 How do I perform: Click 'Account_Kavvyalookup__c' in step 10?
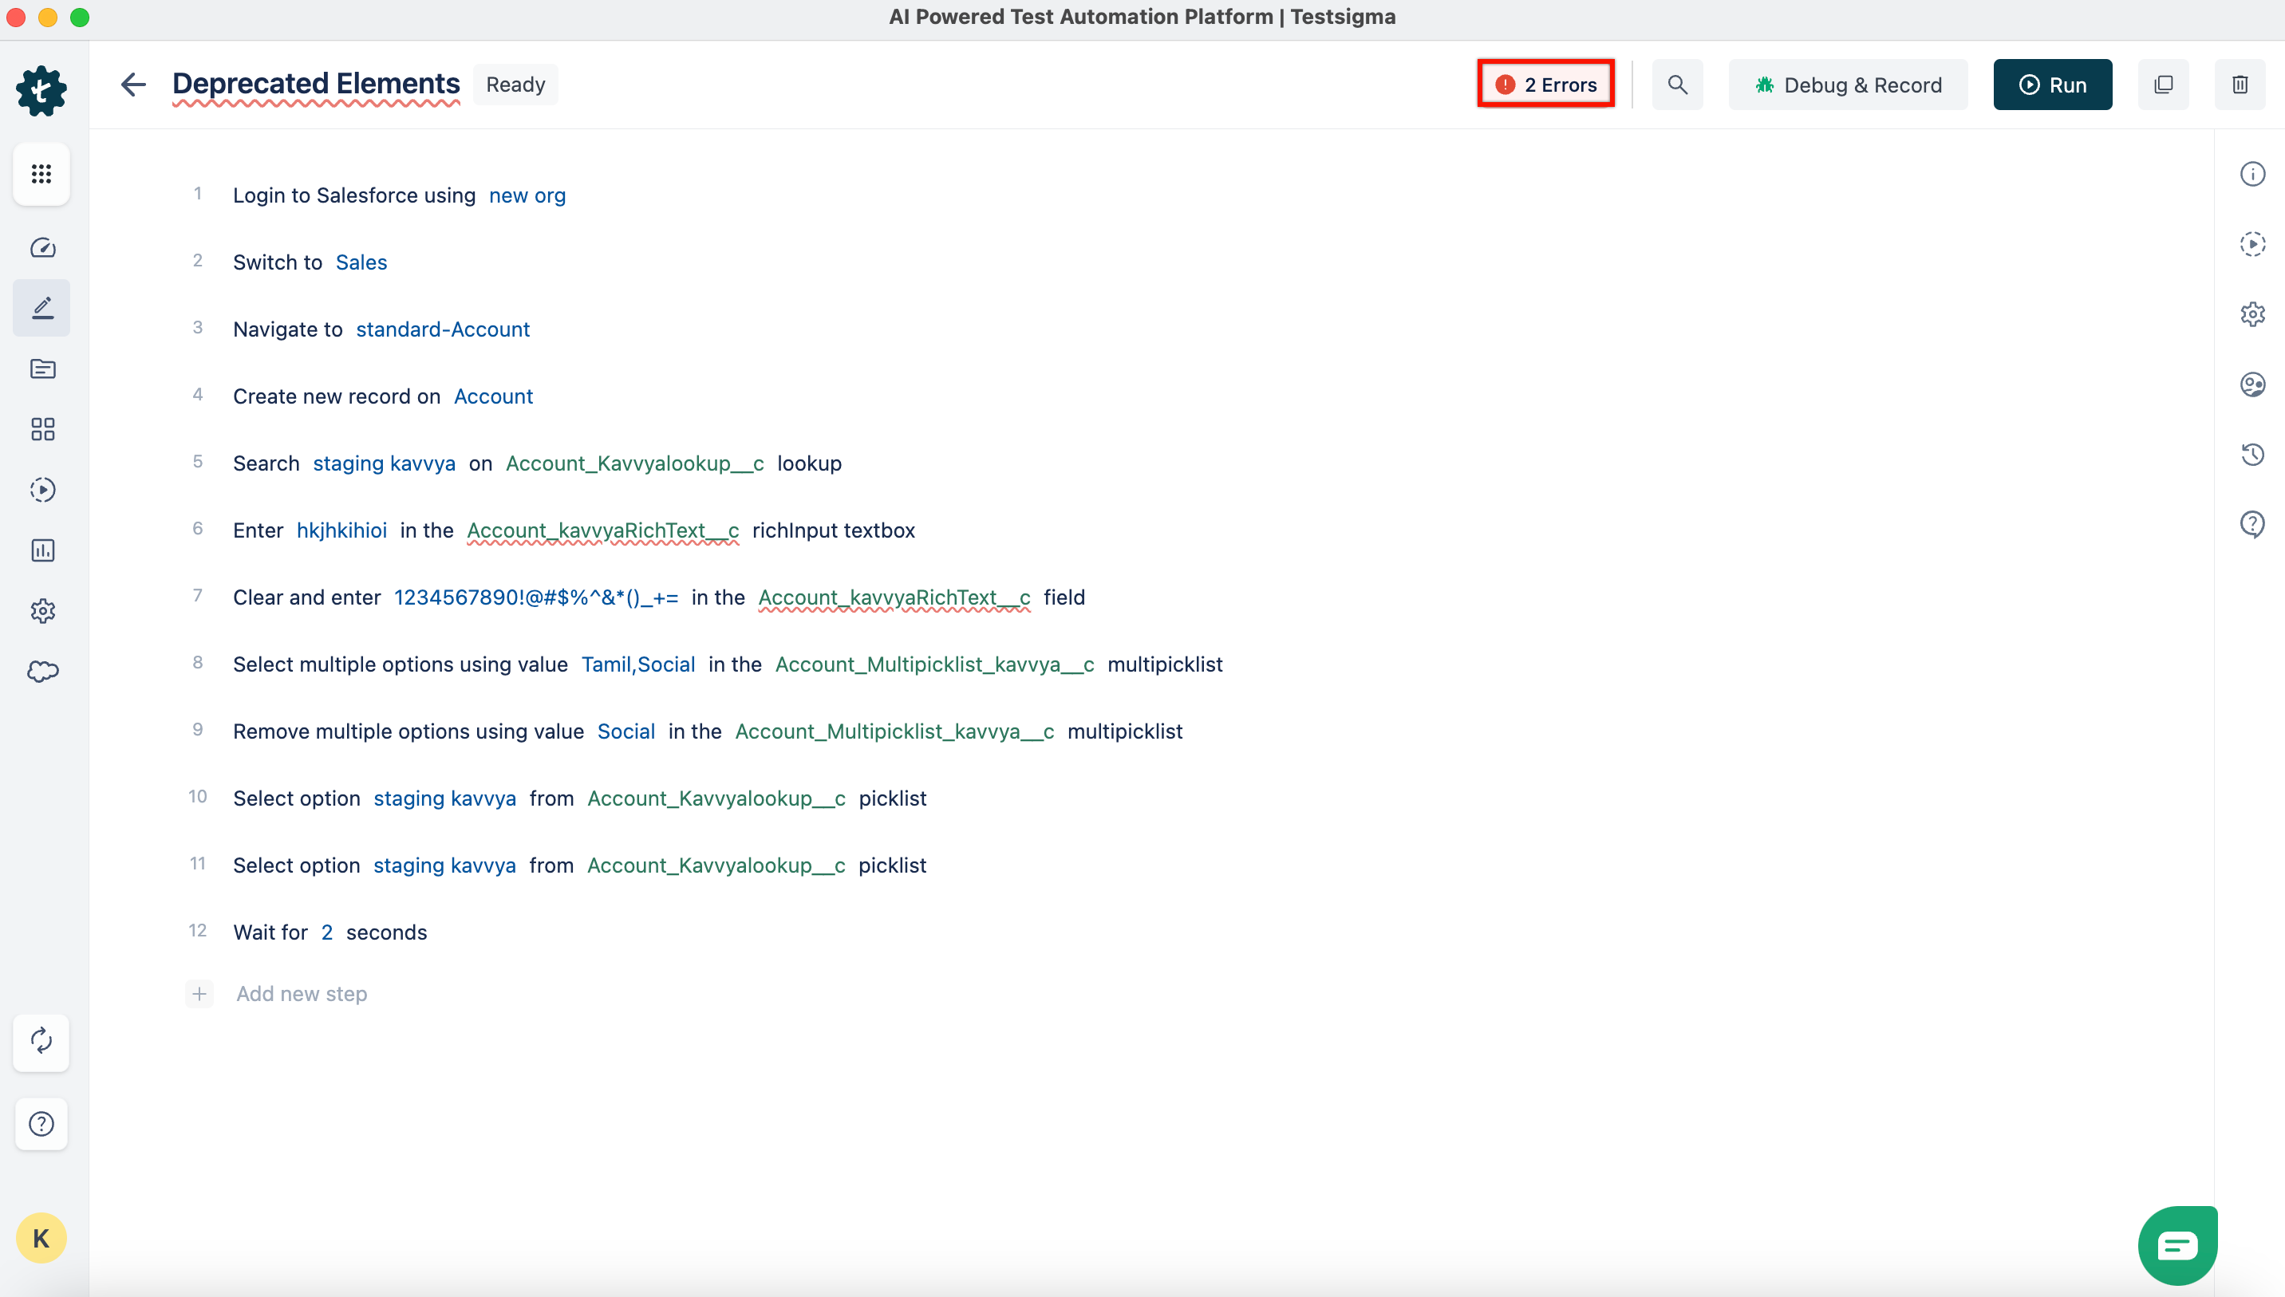[716, 799]
